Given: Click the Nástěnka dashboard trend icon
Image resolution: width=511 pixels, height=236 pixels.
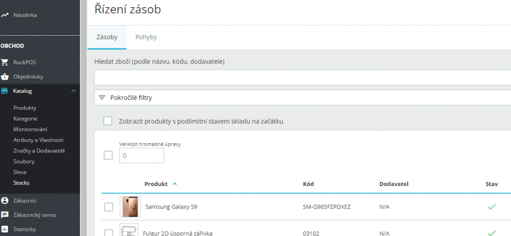Looking at the screenshot, I should pyautogui.click(x=5, y=15).
